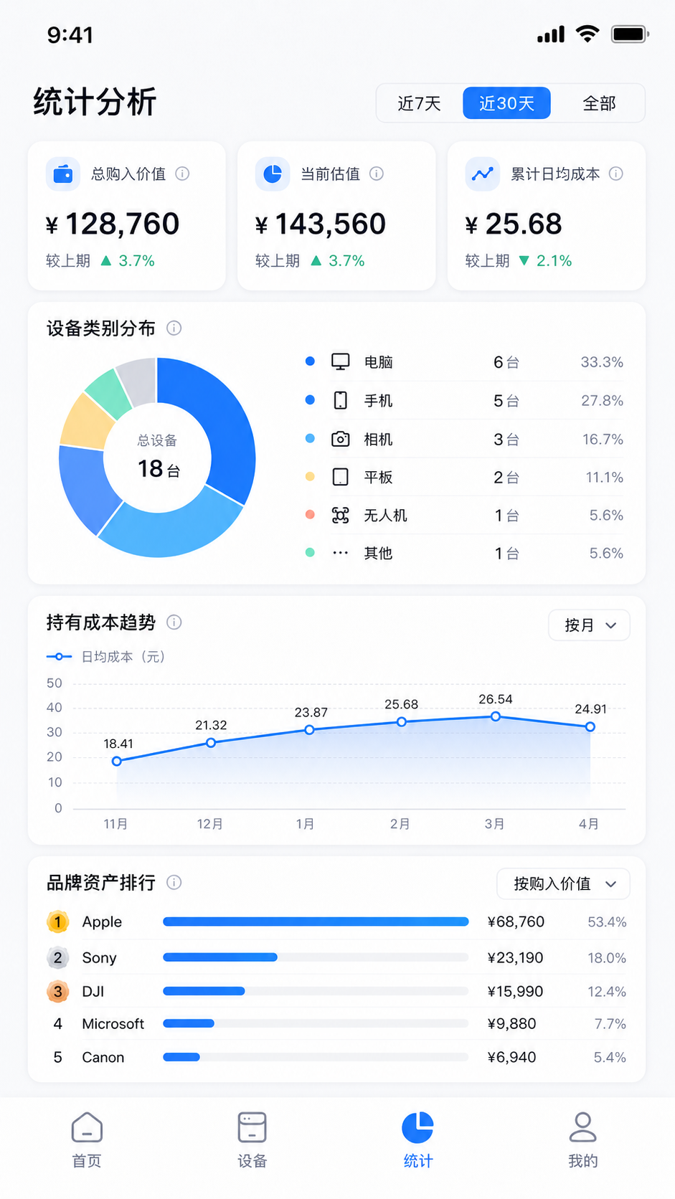
Task: Tap the 27.8% share for 手机
Action: pyautogui.click(x=602, y=400)
